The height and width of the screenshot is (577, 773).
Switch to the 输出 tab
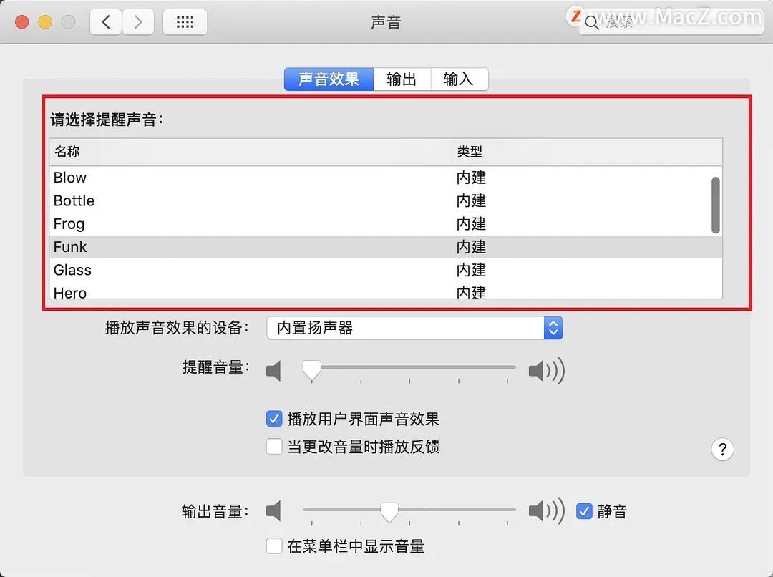coord(402,79)
